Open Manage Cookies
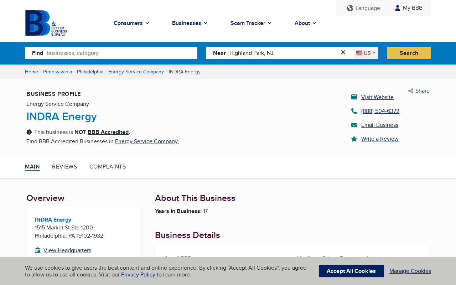 (x=410, y=271)
